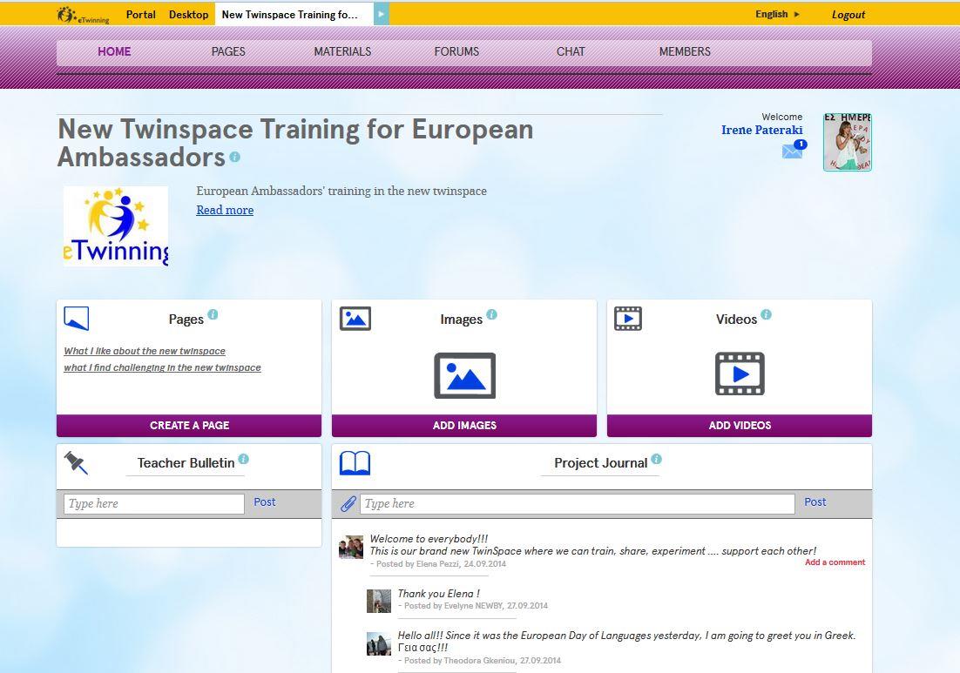Click the Pages section icon
960x673 pixels.
coord(77,318)
